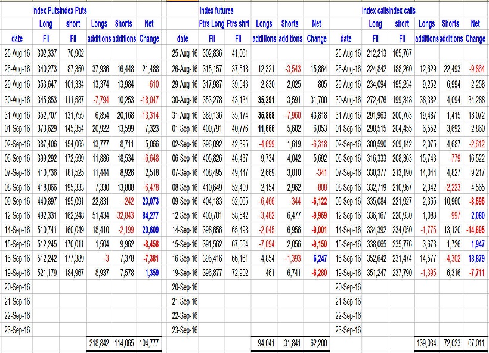Select the Index futures header cell
This screenshot has width=489, height=353.
click(216, 10)
